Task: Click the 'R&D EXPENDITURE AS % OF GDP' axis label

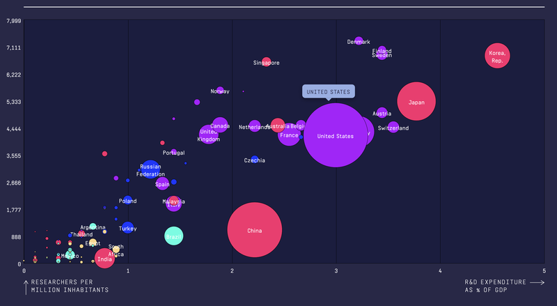Action: 495,286
